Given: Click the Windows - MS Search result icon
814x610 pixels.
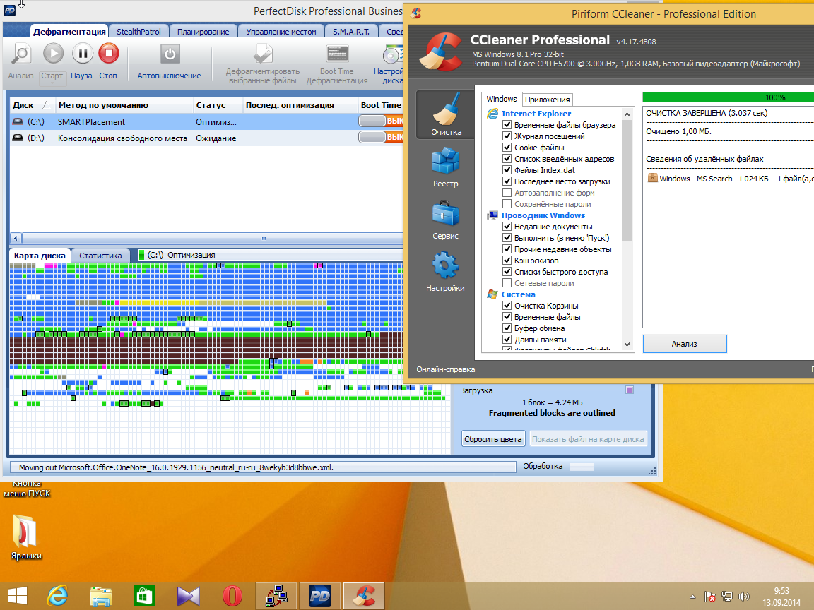Looking at the screenshot, I should 653,178.
